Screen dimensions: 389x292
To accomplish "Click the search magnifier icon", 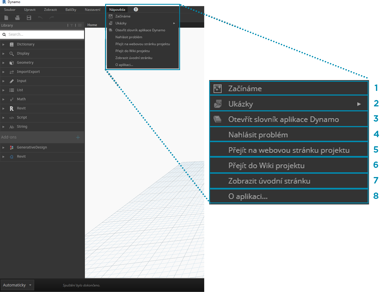I will coord(4,35).
